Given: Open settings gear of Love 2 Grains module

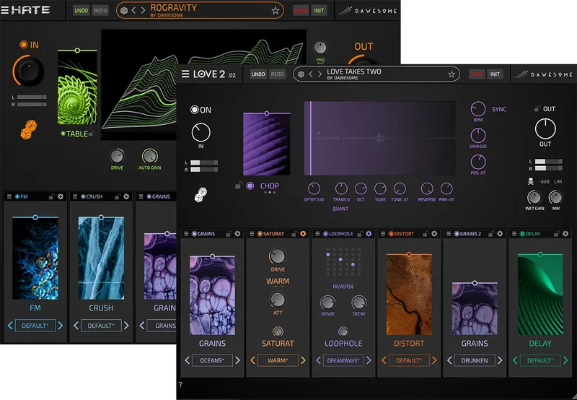Looking at the screenshot, I should [238, 233].
